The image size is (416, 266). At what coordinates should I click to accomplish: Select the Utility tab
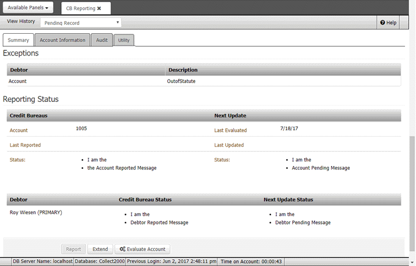(x=124, y=40)
